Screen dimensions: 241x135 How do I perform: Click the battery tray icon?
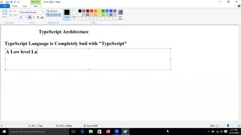pos(213,132)
